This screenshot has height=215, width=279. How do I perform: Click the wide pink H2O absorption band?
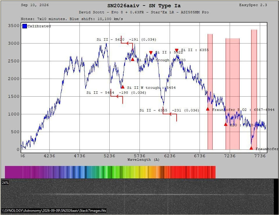pos(233,94)
